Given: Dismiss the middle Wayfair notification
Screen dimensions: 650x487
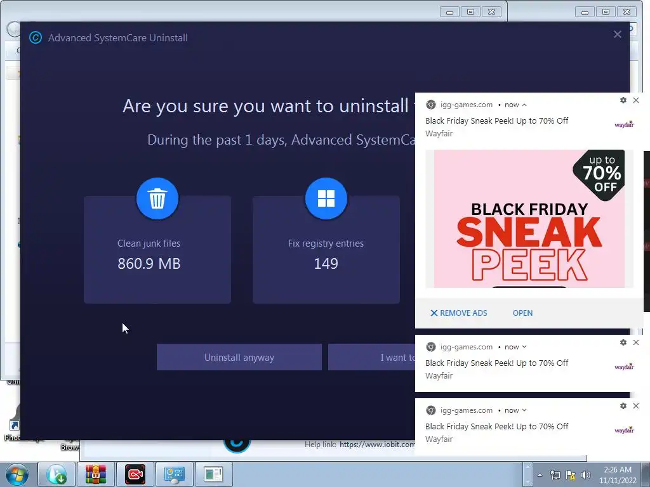Looking at the screenshot, I should [x=636, y=342].
